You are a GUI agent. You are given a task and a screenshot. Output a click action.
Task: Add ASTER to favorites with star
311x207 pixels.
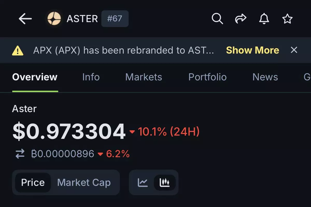[x=287, y=19]
